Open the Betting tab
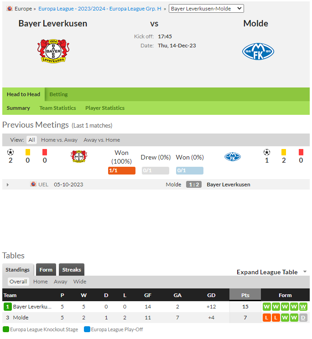Viewport: 312px width, 339px height. tap(58, 94)
